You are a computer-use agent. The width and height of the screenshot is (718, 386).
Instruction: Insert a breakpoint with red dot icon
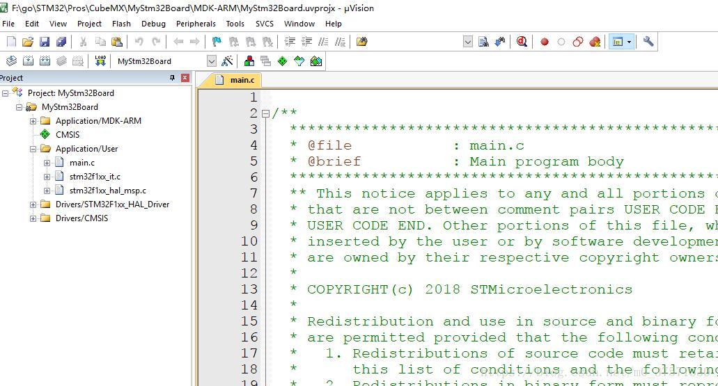point(545,42)
